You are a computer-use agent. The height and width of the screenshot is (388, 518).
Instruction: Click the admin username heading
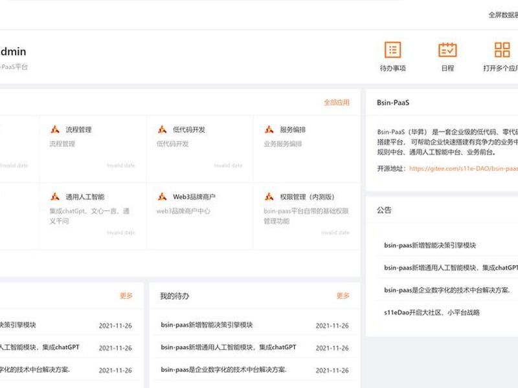coord(13,52)
